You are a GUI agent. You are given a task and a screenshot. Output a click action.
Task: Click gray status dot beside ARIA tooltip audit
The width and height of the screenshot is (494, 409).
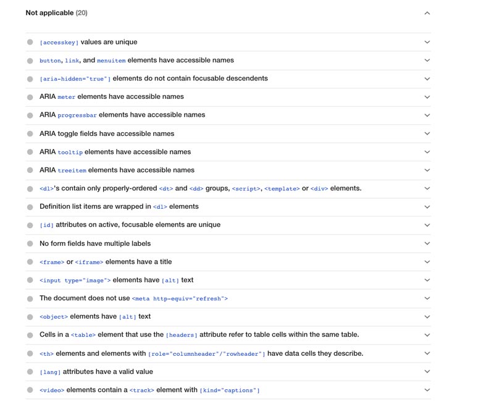tap(30, 152)
